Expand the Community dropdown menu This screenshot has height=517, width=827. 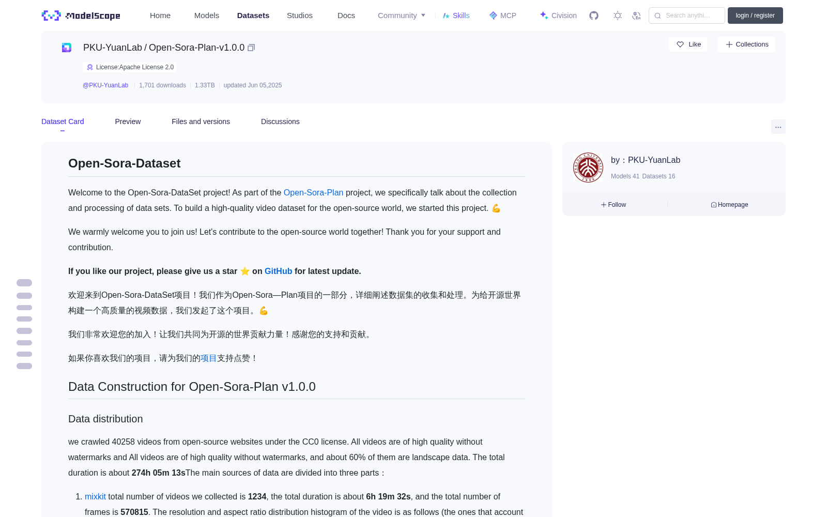(402, 16)
